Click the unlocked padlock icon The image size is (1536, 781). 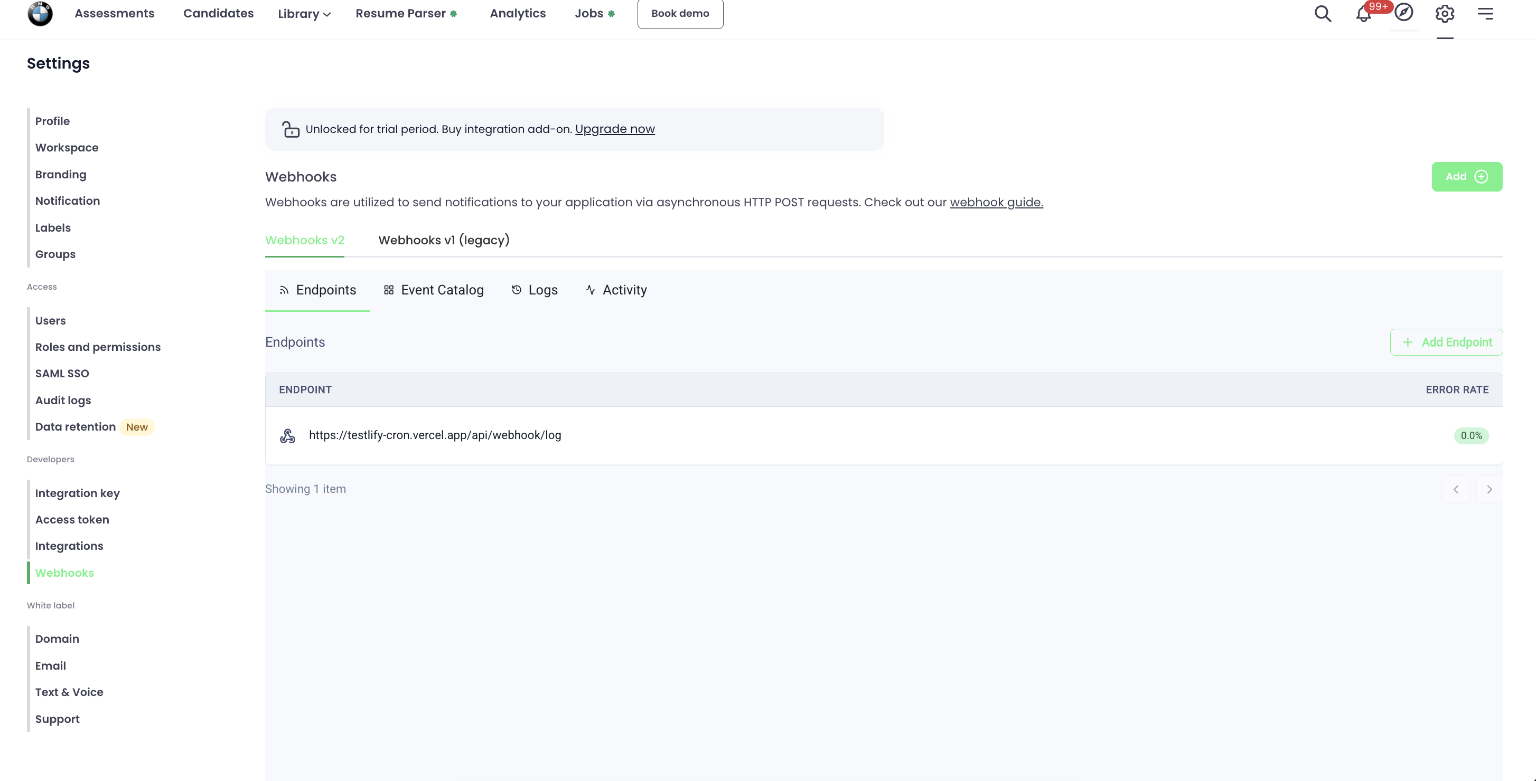coord(291,129)
